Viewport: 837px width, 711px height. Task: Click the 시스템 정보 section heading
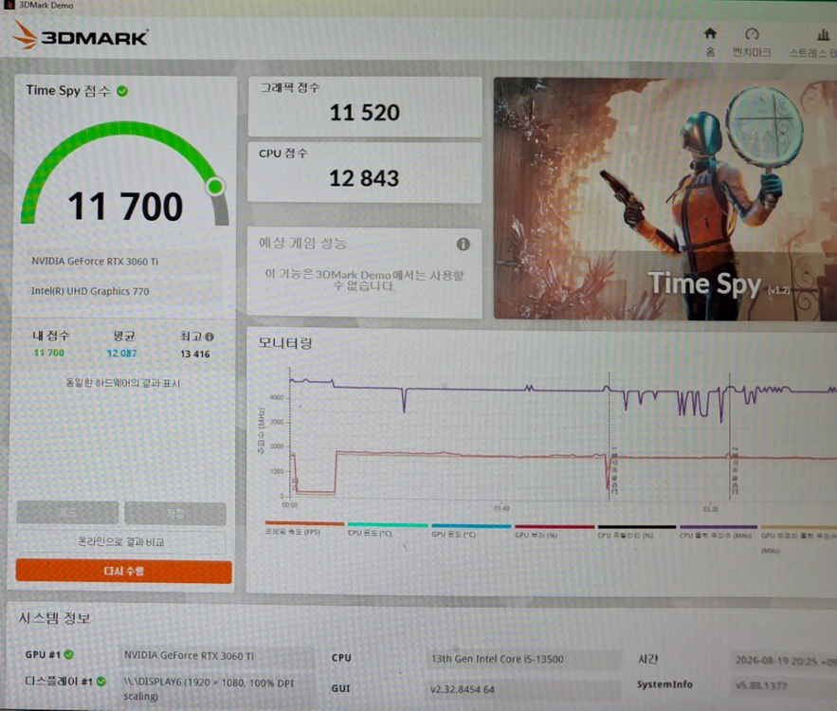[54, 618]
